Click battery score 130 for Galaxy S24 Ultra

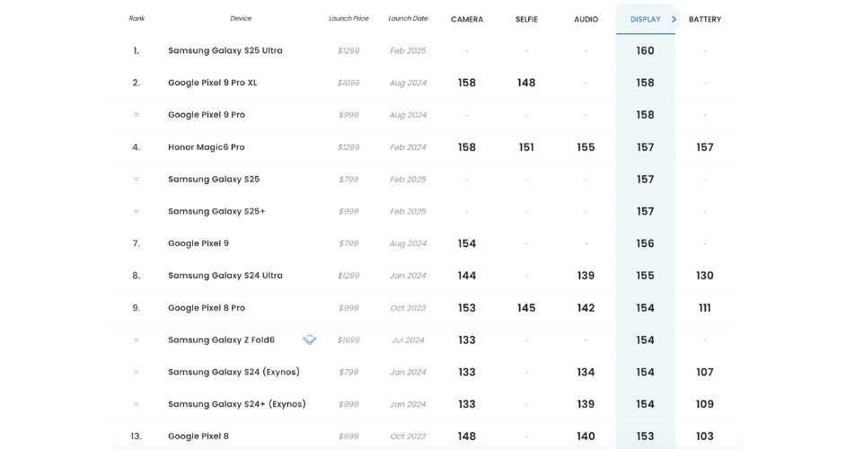pyautogui.click(x=704, y=276)
